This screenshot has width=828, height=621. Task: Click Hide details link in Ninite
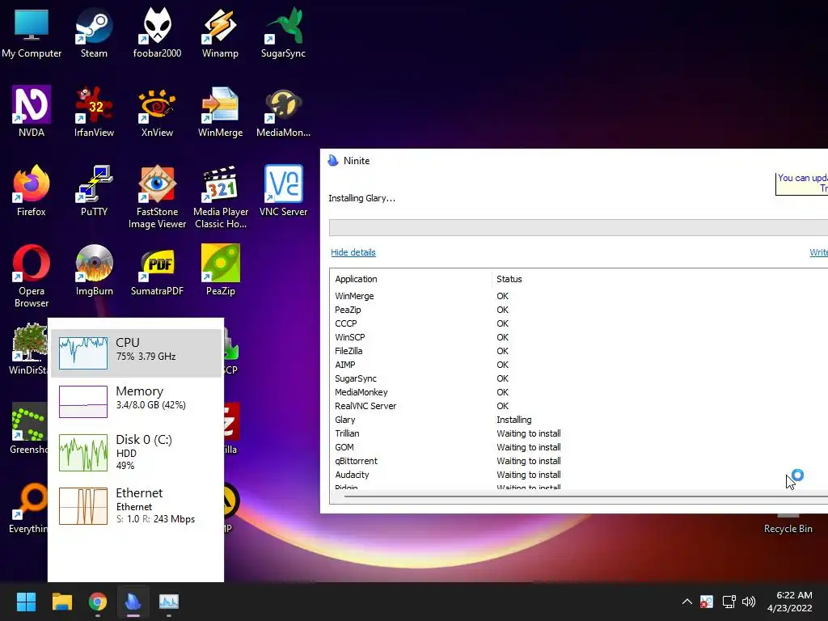[353, 252]
